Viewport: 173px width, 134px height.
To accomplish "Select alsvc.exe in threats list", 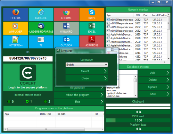I will (x=111, y=90).
